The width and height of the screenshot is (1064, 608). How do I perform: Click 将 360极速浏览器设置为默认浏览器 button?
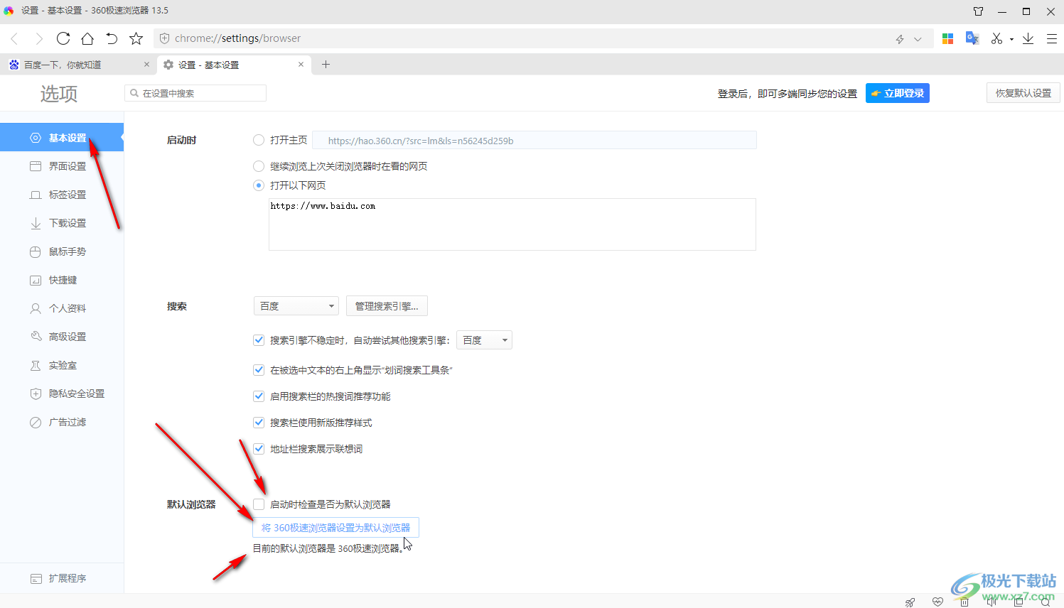click(x=336, y=528)
